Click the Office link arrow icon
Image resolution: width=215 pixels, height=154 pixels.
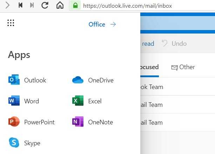[x=113, y=24]
